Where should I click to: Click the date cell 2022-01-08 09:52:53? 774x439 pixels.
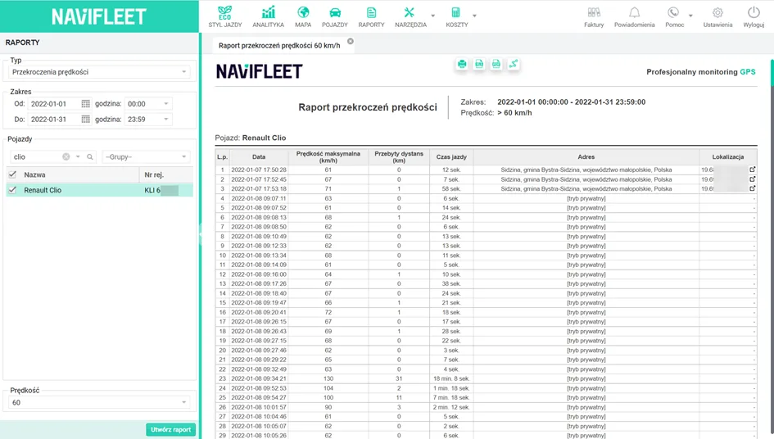(259, 388)
